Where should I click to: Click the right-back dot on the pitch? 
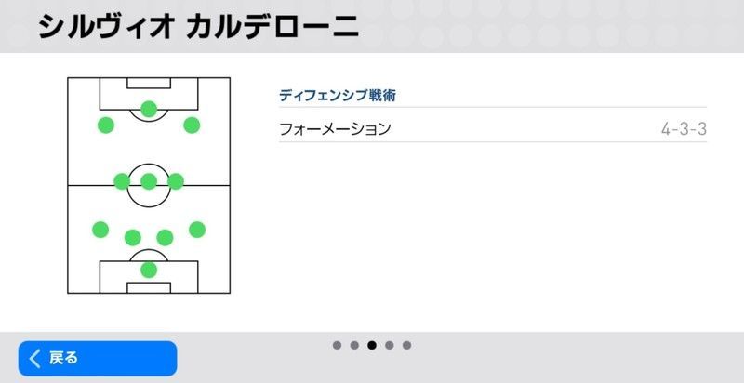pos(197,230)
